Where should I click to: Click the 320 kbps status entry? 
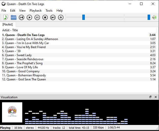coord(98,127)
